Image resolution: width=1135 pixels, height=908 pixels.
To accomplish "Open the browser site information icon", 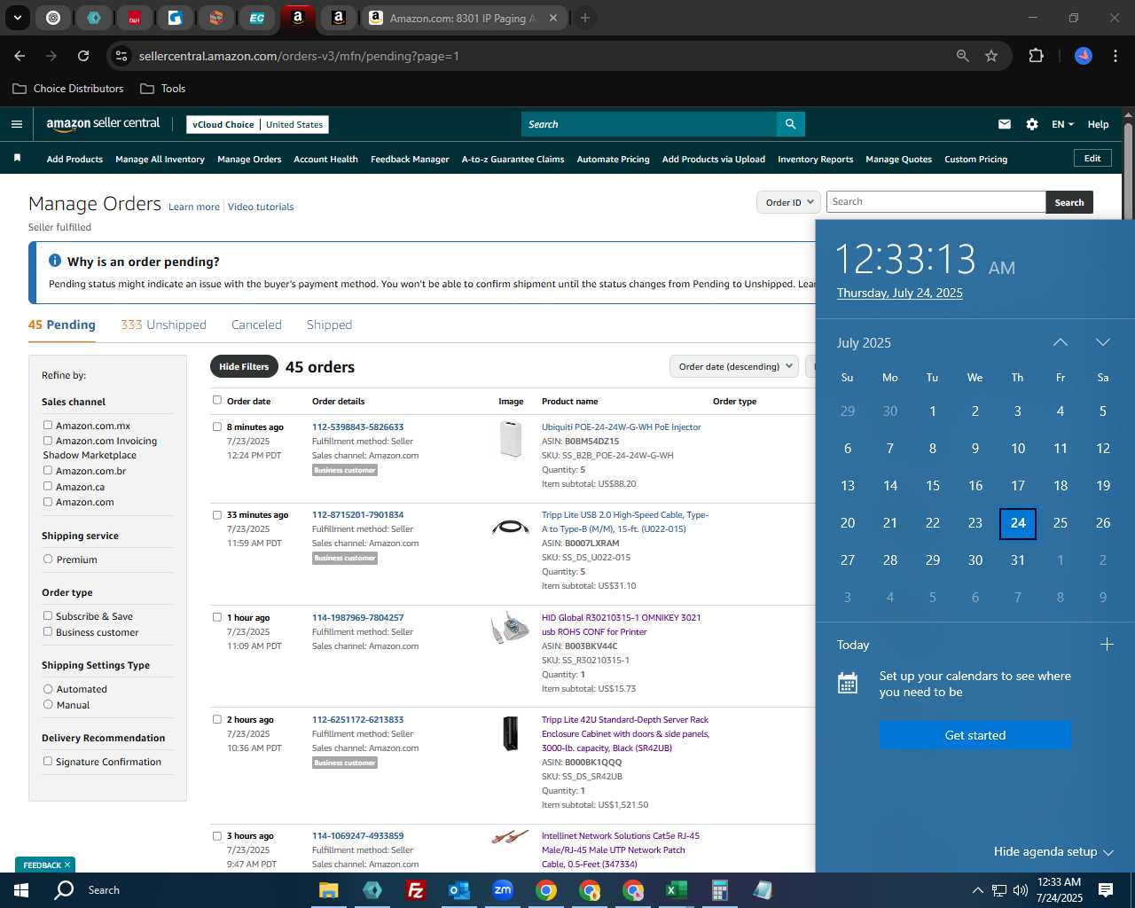I will pos(121,56).
